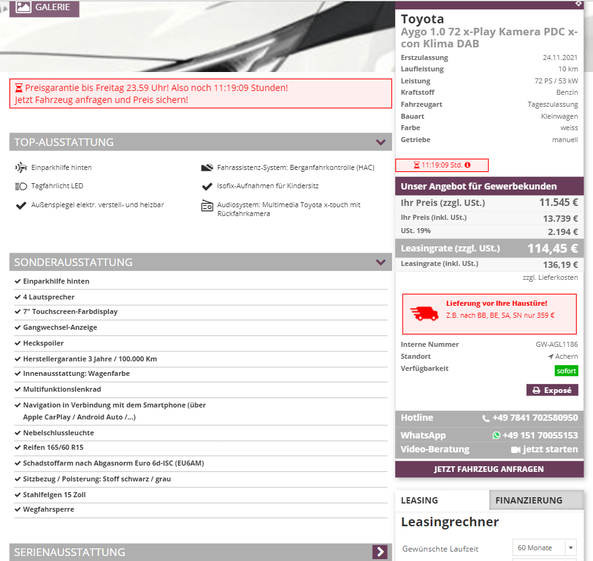Click the Fahrzeugart value Tageszulassung
593x561 pixels.
[553, 105]
